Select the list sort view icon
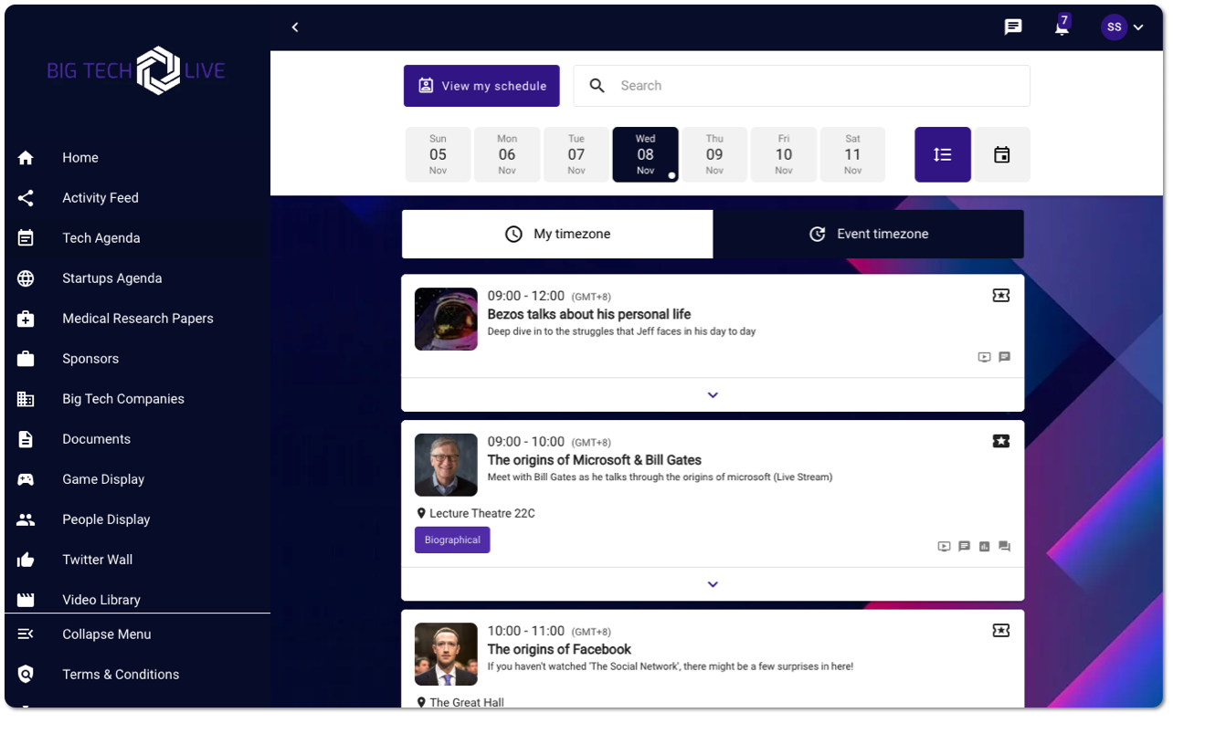Viewport: 1205px width, 734px height. (943, 155)
